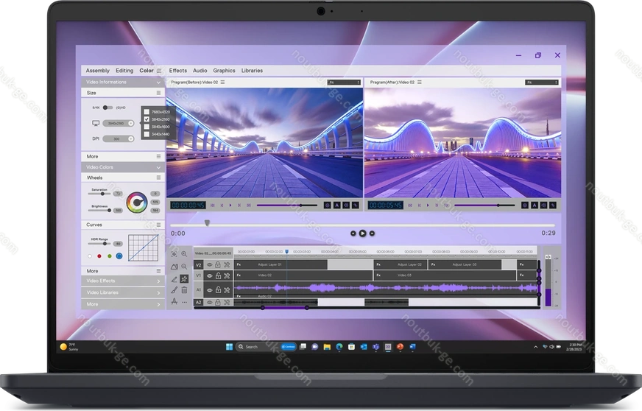Select the blue curve channel swatch
The width and height of the screenshot is (642, 411).
pyautogui.click(x=119, y=256)
